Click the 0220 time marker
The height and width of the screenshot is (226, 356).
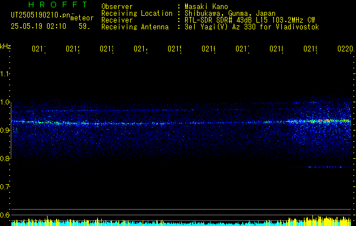tap(345, 49)
